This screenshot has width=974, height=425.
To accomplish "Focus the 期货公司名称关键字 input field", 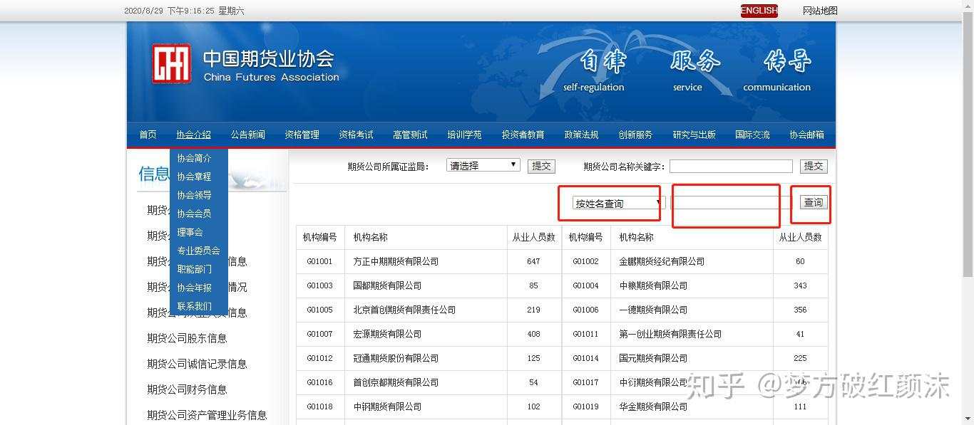I will pyautogui.click(x=731, y=166).
